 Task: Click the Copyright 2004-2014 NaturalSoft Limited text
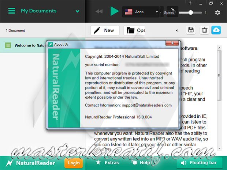pos(122,56)
